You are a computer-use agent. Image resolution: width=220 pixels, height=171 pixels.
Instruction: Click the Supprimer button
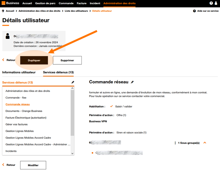tap(67, 60)
